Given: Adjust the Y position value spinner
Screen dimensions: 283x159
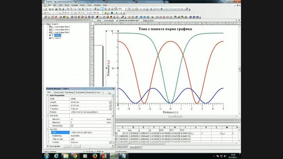Looking at the screenshot, I should (110, 109).
